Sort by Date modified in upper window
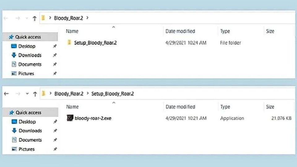Screen dimensions: 297x167 pos(180,31)
